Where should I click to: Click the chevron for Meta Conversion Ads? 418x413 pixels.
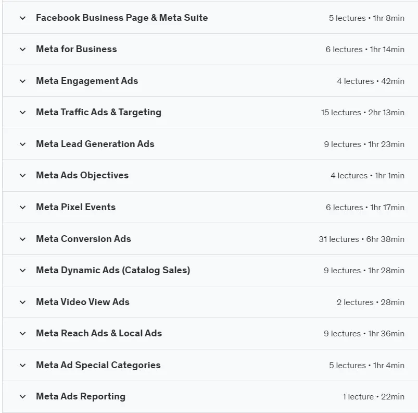click(x=23, y=239)
